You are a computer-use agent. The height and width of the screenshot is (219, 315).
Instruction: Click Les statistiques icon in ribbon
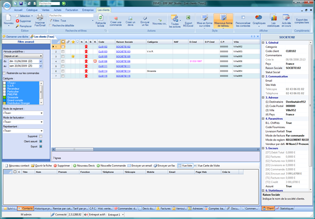coord(273,18)
